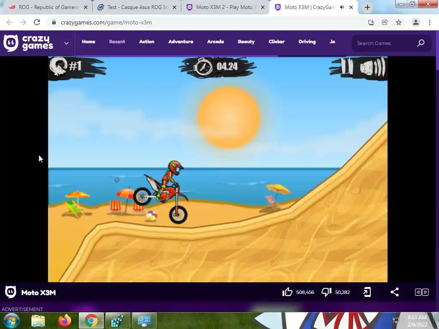Open Chrome three-dot menu
The width and height of the screenshot is (439, 329).
(430, 22)
